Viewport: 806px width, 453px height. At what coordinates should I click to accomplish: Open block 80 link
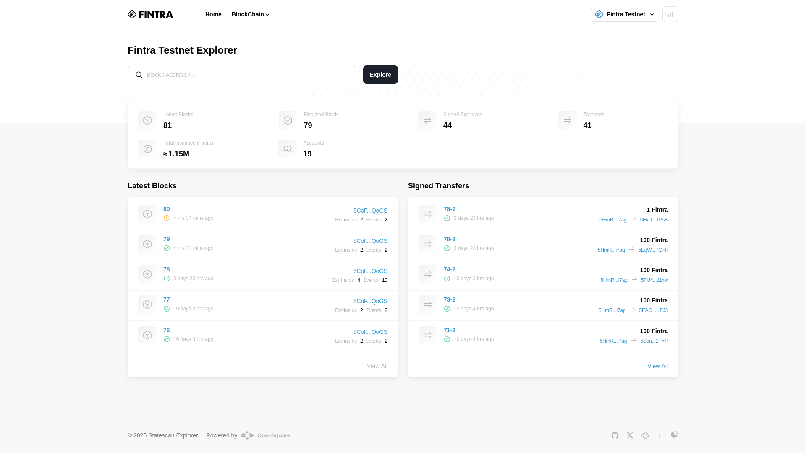point(167,209)
